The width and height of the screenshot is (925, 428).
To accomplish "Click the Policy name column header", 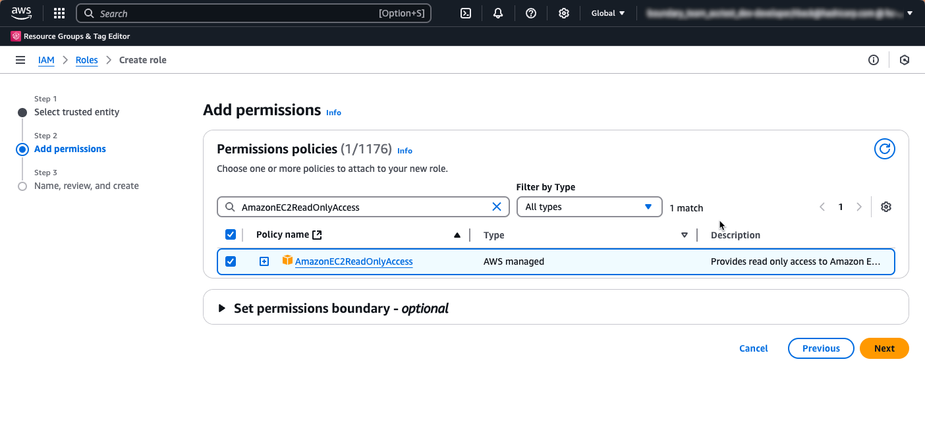I will 283,235.
